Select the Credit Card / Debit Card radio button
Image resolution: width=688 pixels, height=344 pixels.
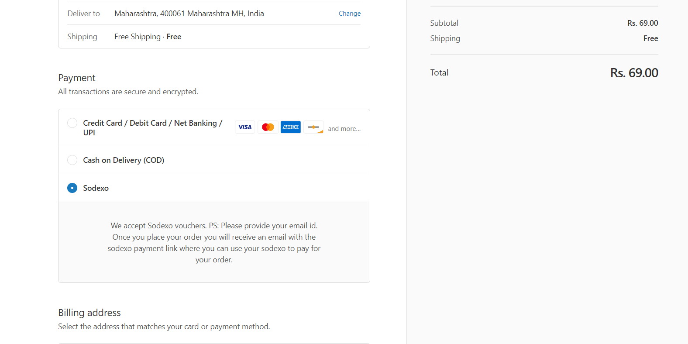[x=72, y=123]
